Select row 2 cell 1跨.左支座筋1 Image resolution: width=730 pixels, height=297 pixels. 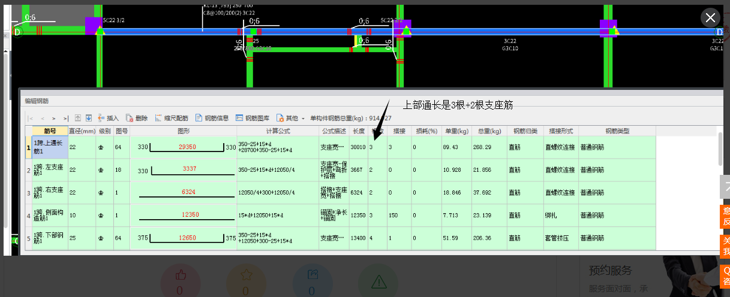50,170
